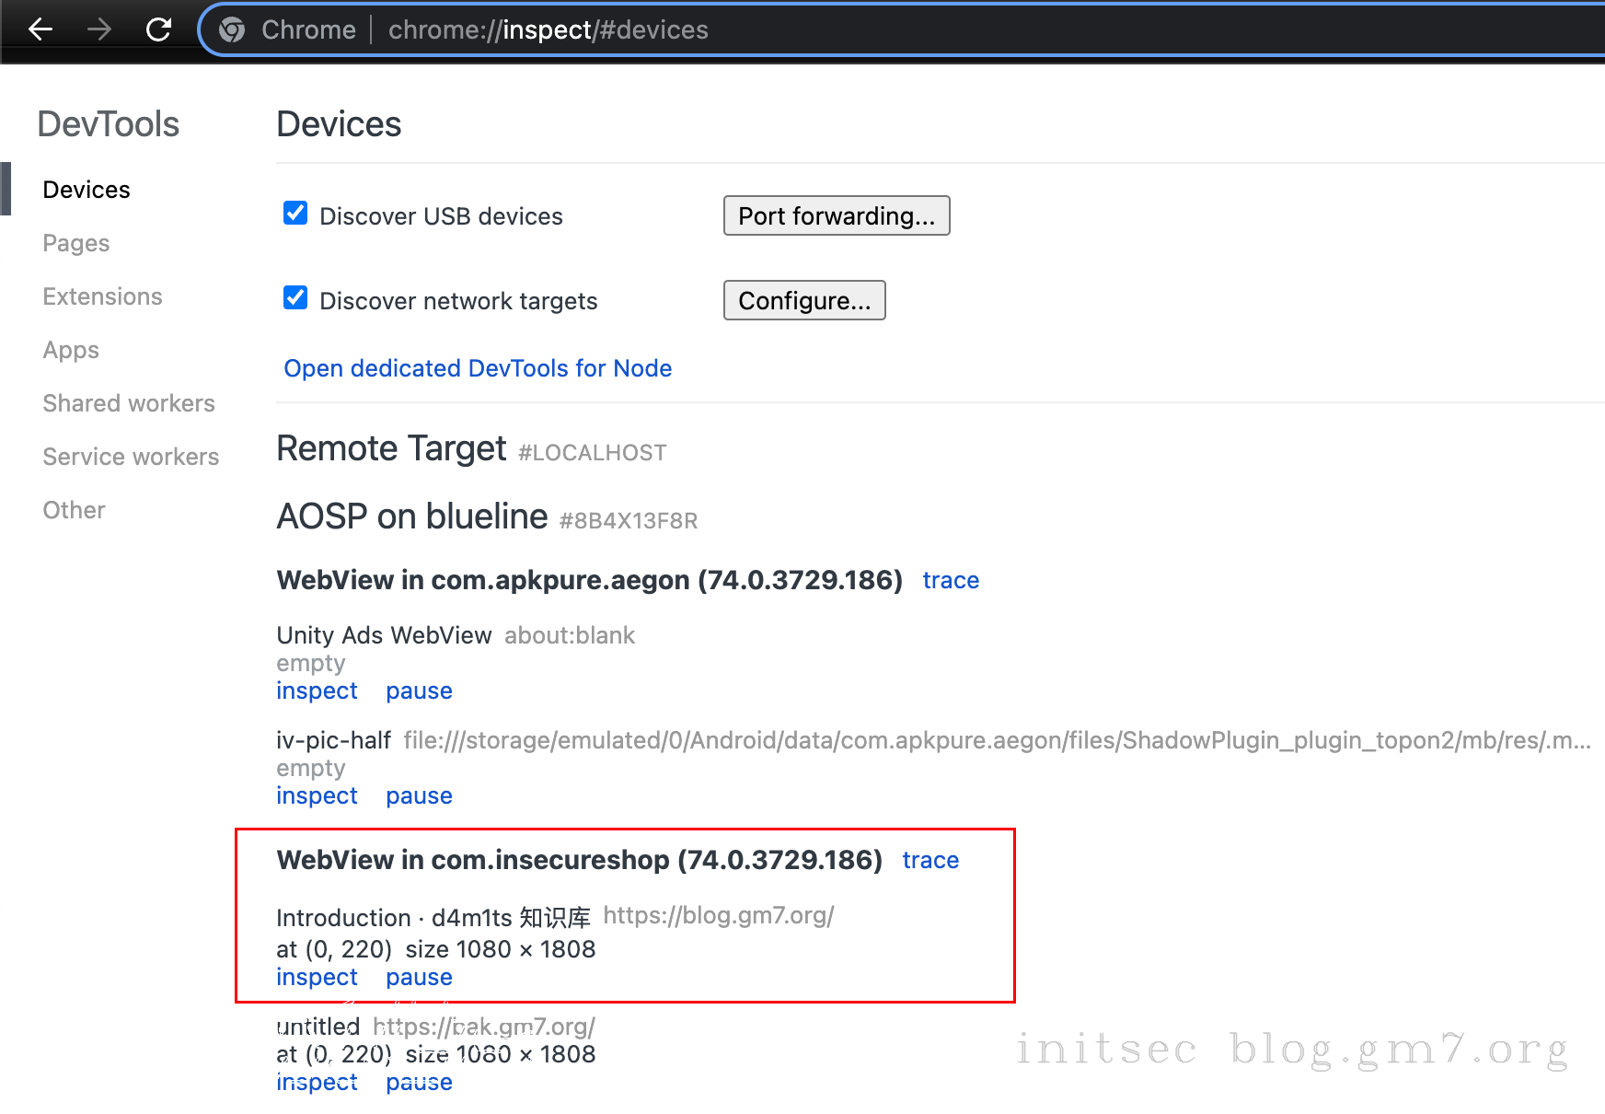Click the forward navigation arrow
The height and width of the screenshot is (1114, 1605).
[98, 29]
